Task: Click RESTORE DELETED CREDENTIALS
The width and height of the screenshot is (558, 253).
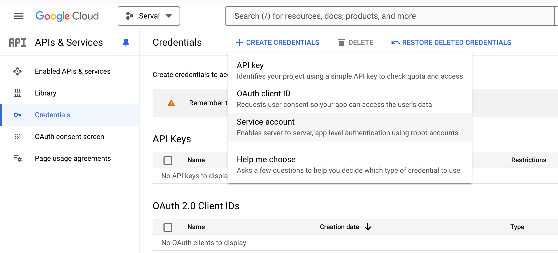Action: point(451,42)
